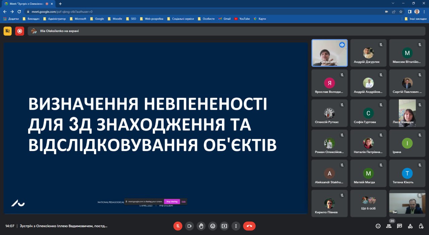
Task: Open the emoji reactions panel
Action: (212, 226)
